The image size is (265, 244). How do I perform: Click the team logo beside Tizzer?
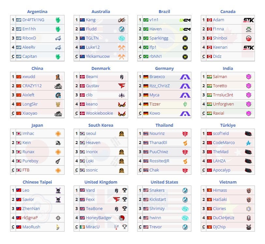[185, 104]
